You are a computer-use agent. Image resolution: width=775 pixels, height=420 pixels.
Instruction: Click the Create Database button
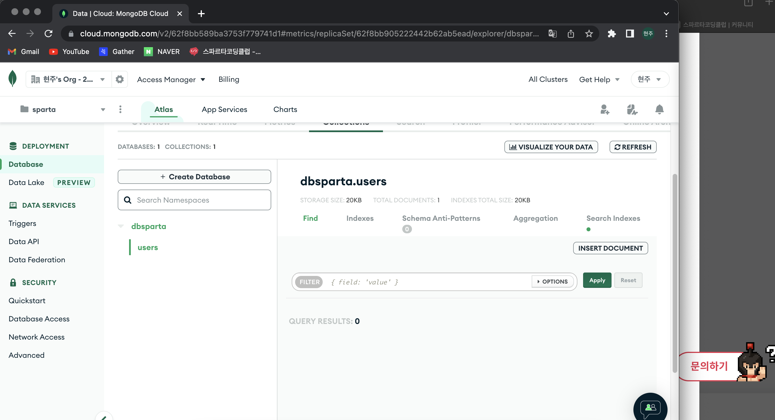[194, 177]
